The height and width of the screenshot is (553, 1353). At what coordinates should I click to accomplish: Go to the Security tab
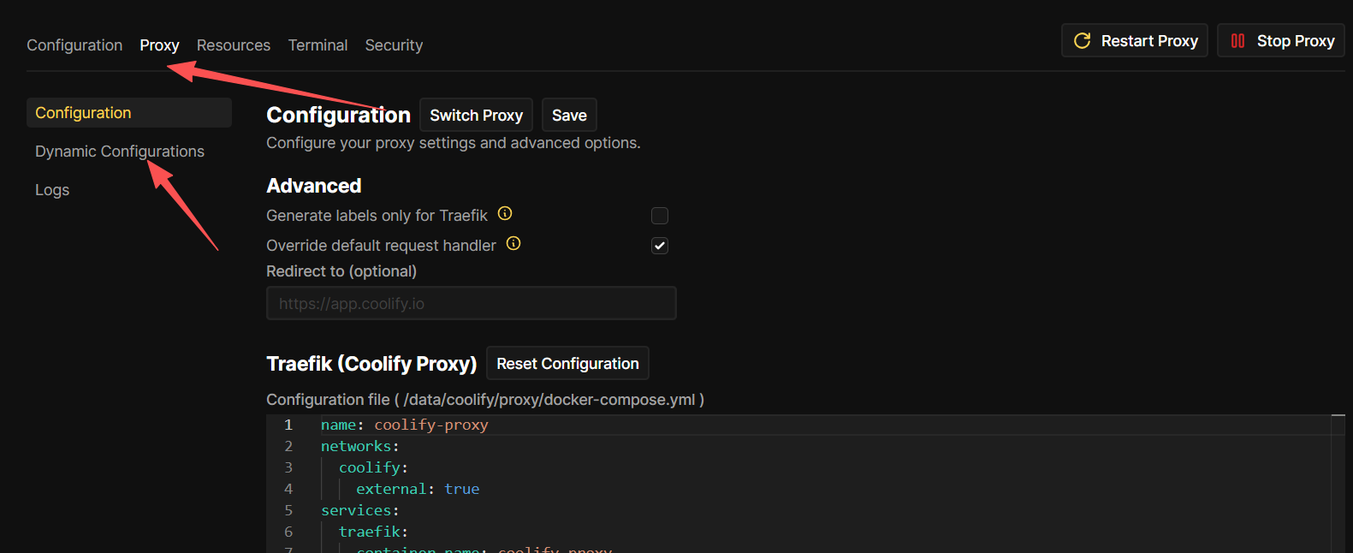coord(394,45)
